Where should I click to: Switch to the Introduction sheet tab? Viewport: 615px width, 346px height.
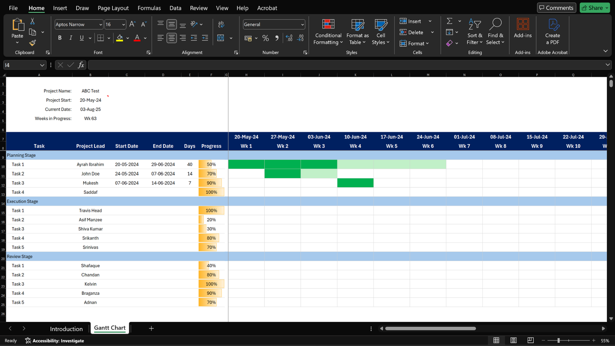tap(66, 329)
